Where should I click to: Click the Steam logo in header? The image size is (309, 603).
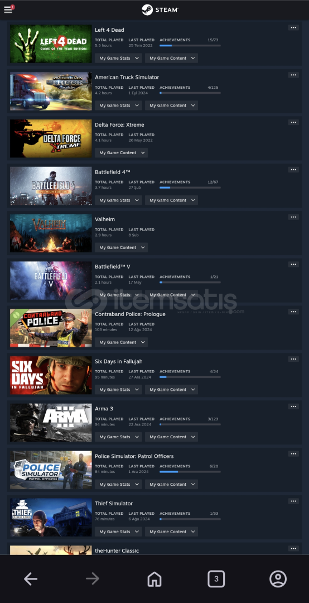[x=160, y=9]
